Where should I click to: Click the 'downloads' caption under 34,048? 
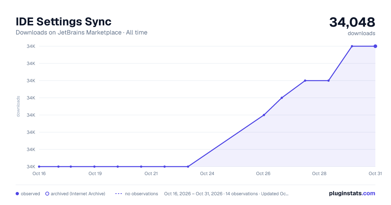pos(361,33)
